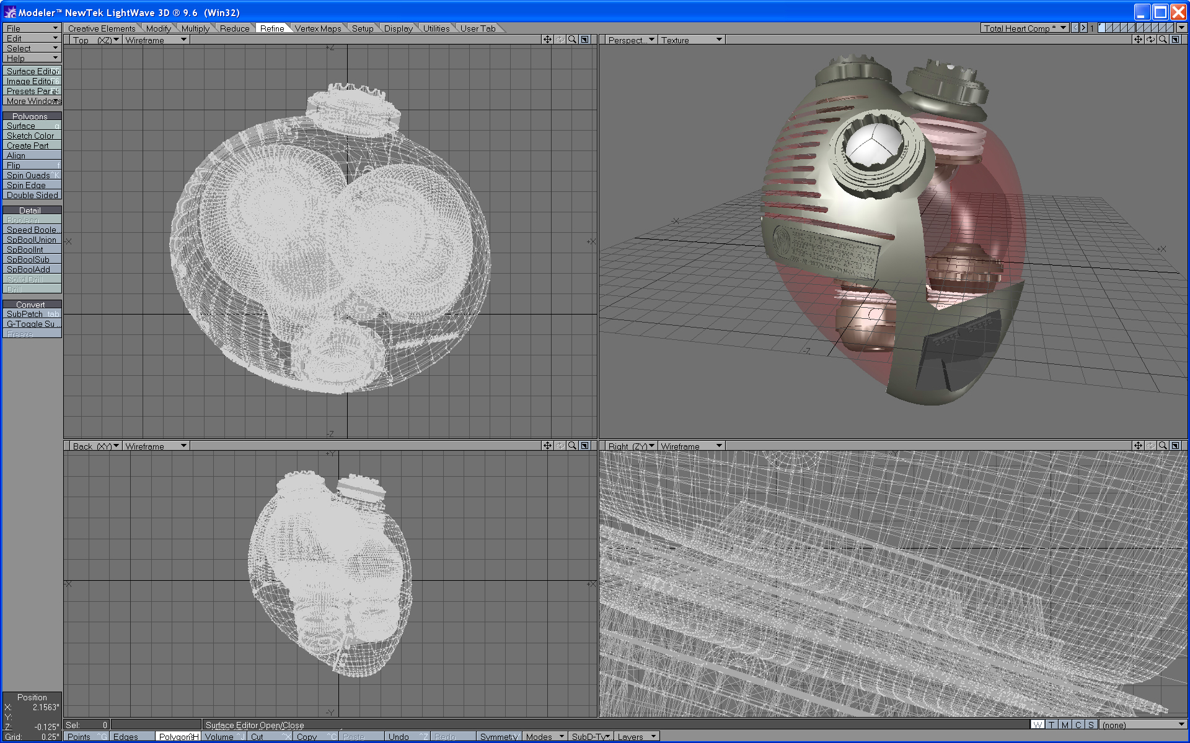Image resolution: width=1190 pixels, height=743 pixels.
Task: Open Top viewport Wireframe style dropdown
Action: coord(156,40)
